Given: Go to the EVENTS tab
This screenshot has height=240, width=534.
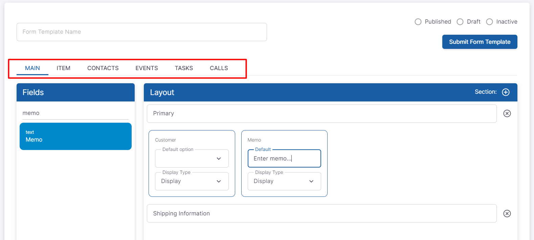Looking at the screenshot, I should 147,68.
